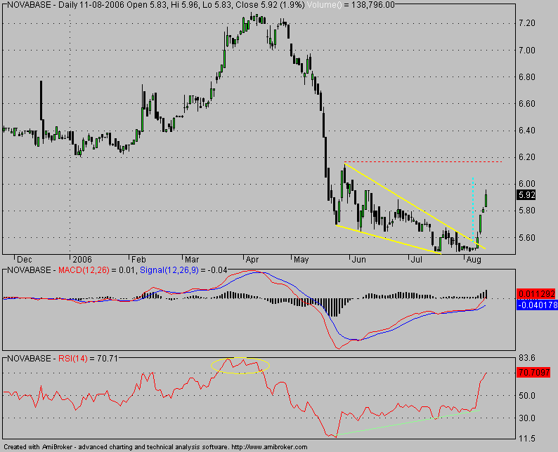This screenshot has height=452, width=558.
Task: Click the Volume() = 138,796.00 label
Action: pyautogui.click(x=351, y=5)
